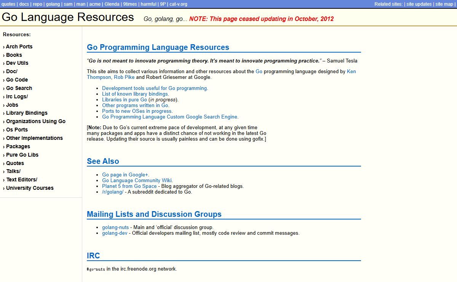Open University Courses in sidebar

pos(30,188)
